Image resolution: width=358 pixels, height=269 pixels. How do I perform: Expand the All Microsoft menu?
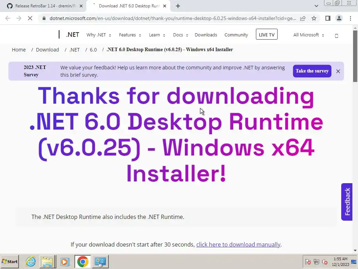coord(308,35)
